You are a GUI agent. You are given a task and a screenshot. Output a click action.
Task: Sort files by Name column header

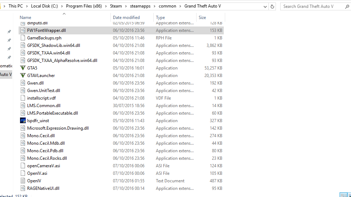[x=64, y=17]
